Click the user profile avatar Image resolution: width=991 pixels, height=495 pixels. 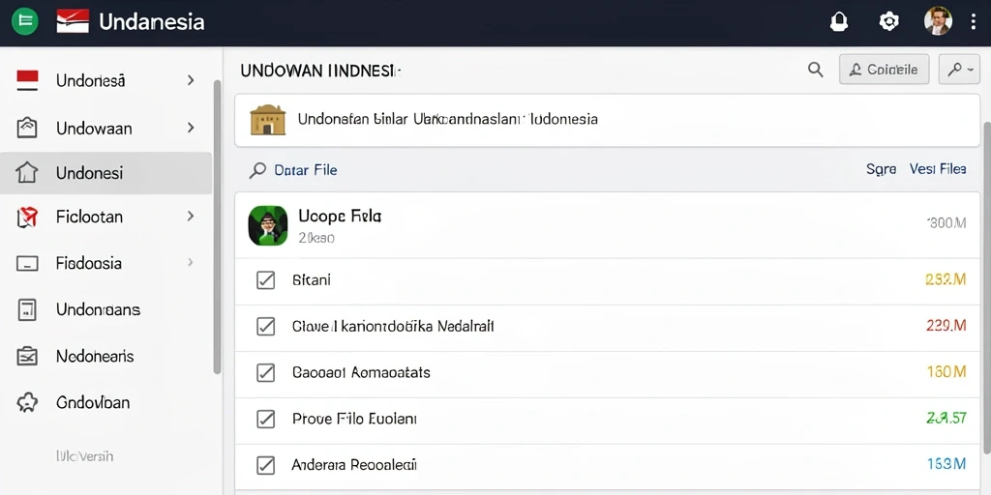click(x=938, y=21)
